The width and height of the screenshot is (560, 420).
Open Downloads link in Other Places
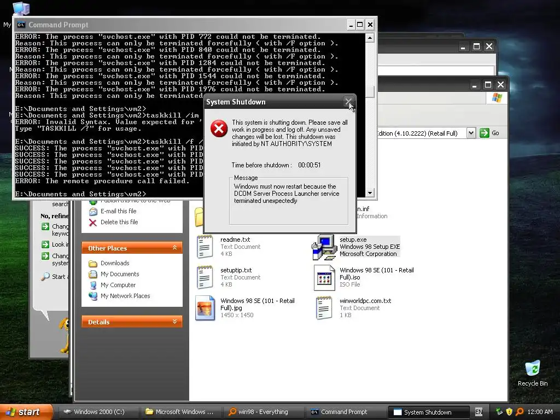115,263
